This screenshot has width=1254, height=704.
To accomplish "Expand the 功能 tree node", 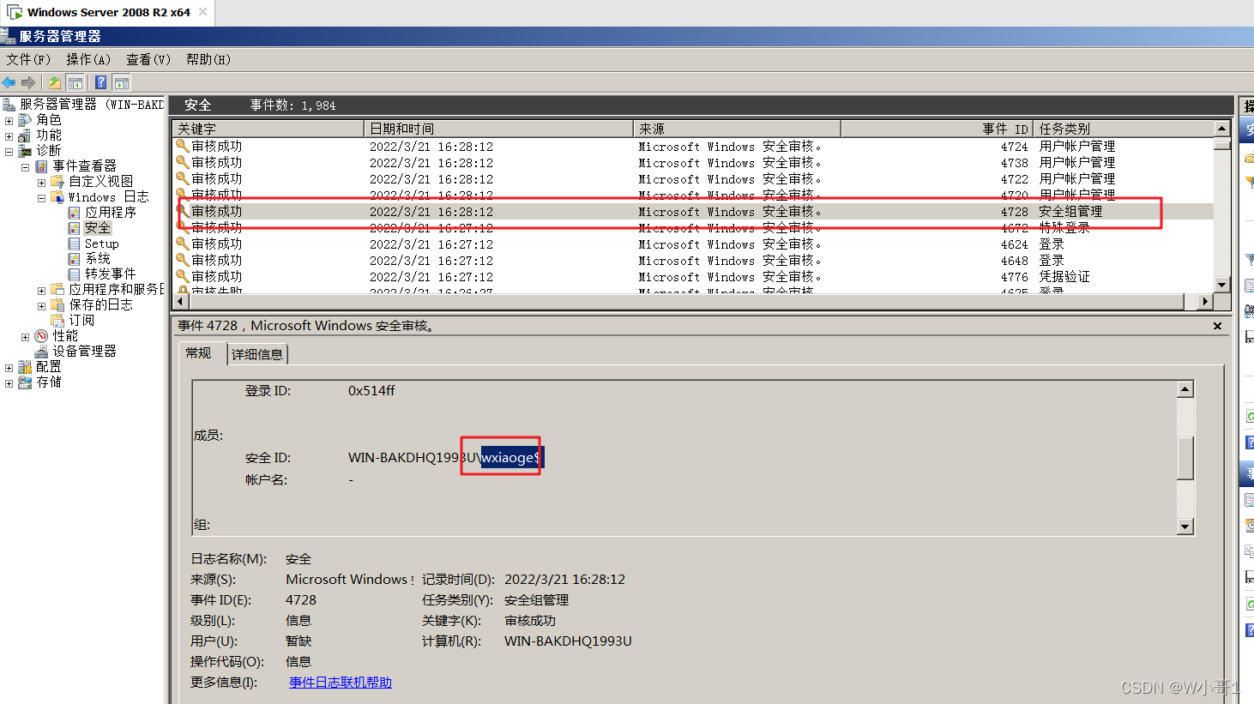I will point(9,136).
